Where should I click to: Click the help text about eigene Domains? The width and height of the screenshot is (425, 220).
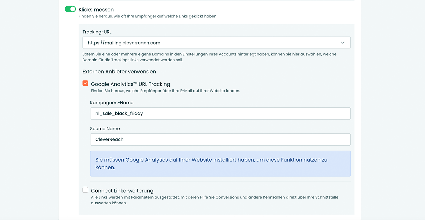209,57
